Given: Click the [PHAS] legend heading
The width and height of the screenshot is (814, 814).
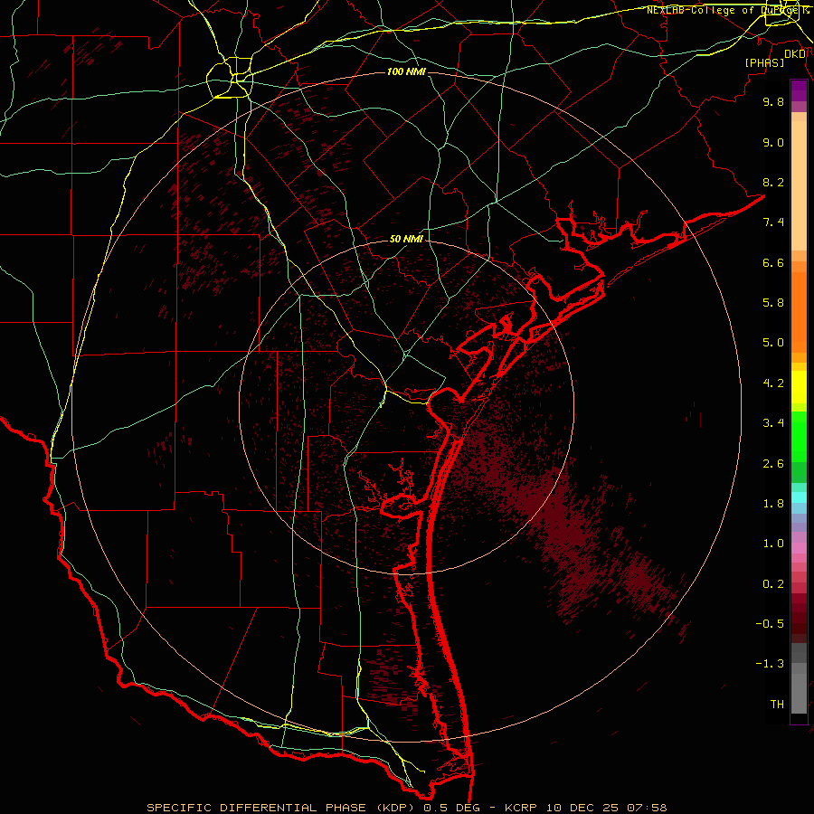Looking at the screenshot, I should (x=764, y=62).
